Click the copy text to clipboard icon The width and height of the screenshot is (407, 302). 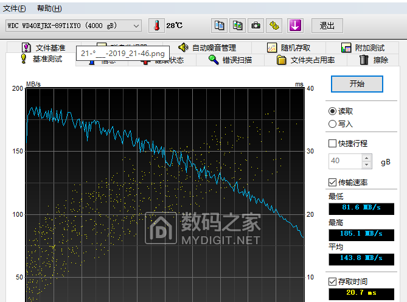pyautogui.click(x=220, y=26)
